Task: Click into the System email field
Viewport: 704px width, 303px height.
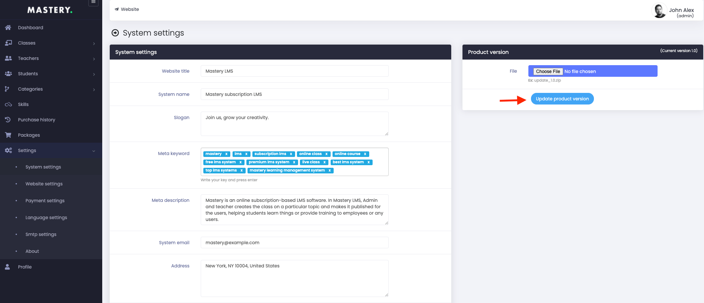Action: click(294, 242)
